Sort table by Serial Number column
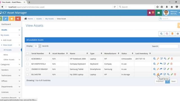The width and height of the screenshot is (180, 101). pyautogui.click(x=40, y=54)
